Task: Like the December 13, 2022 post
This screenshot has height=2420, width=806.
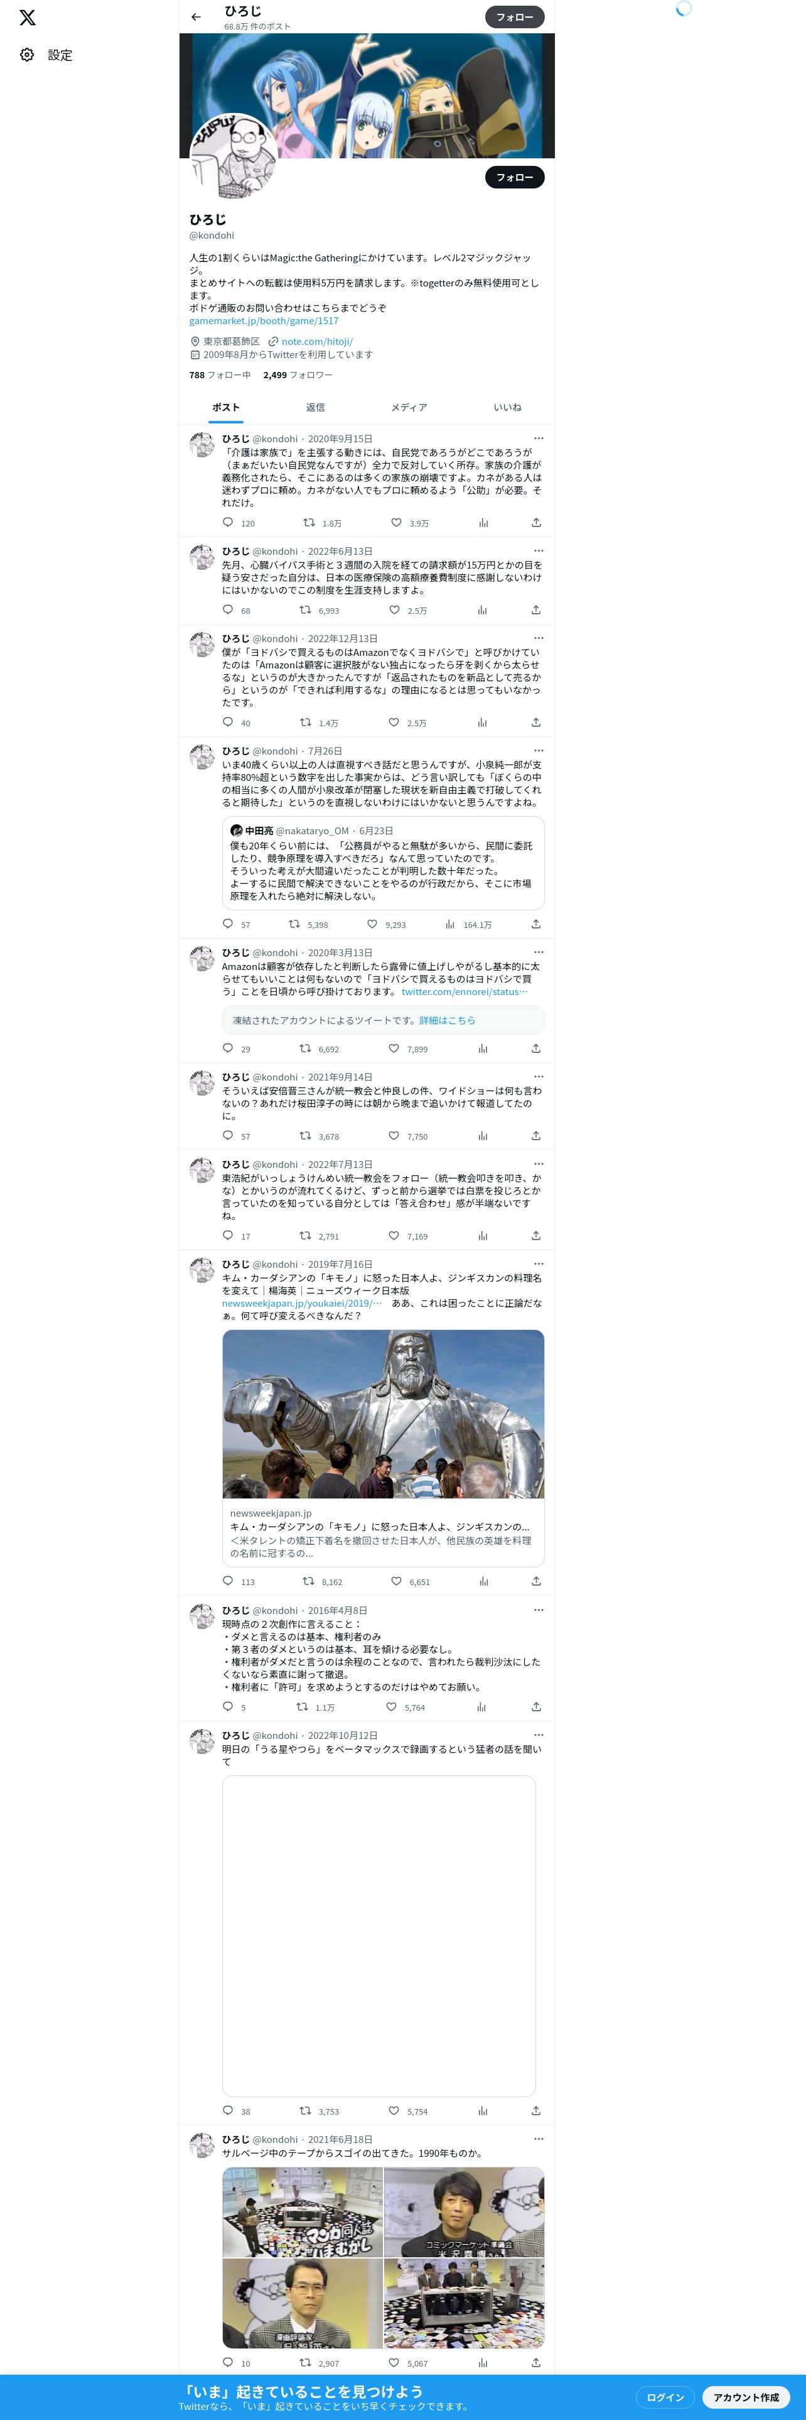Action: (x=394, y=722)
